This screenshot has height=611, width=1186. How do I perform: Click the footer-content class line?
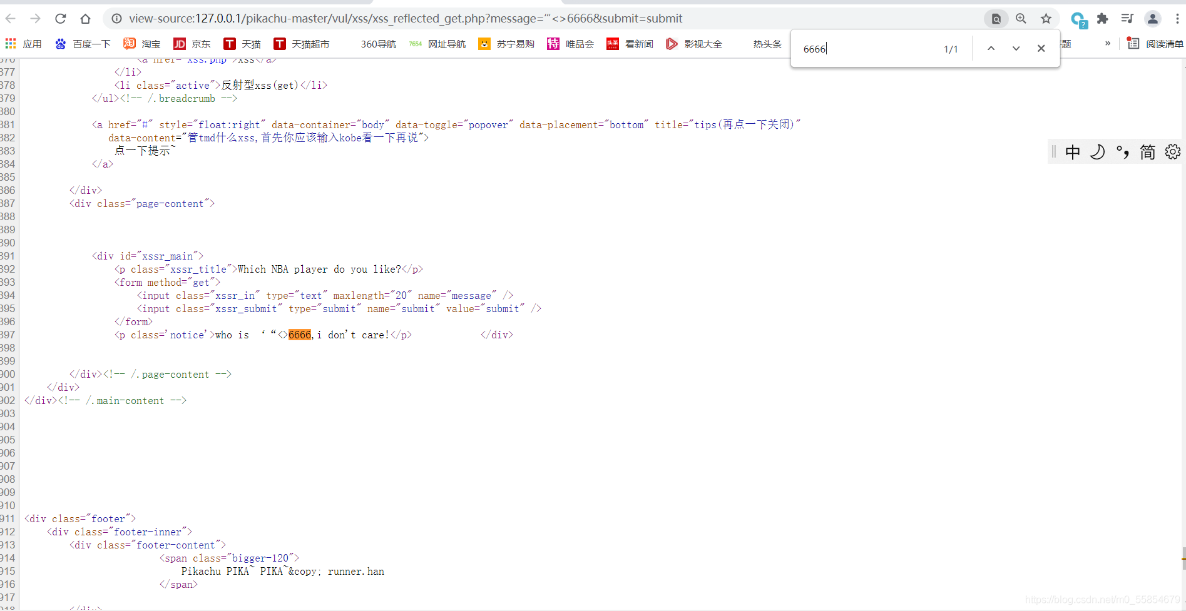148,545
